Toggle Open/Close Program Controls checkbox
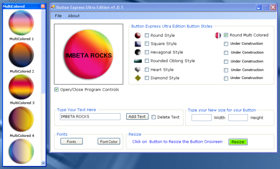Screen dimensions: 280x169 point(56,90)
